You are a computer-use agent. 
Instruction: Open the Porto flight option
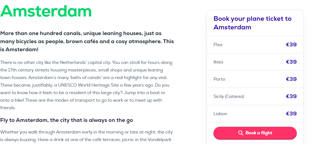(x=255, y=79)
